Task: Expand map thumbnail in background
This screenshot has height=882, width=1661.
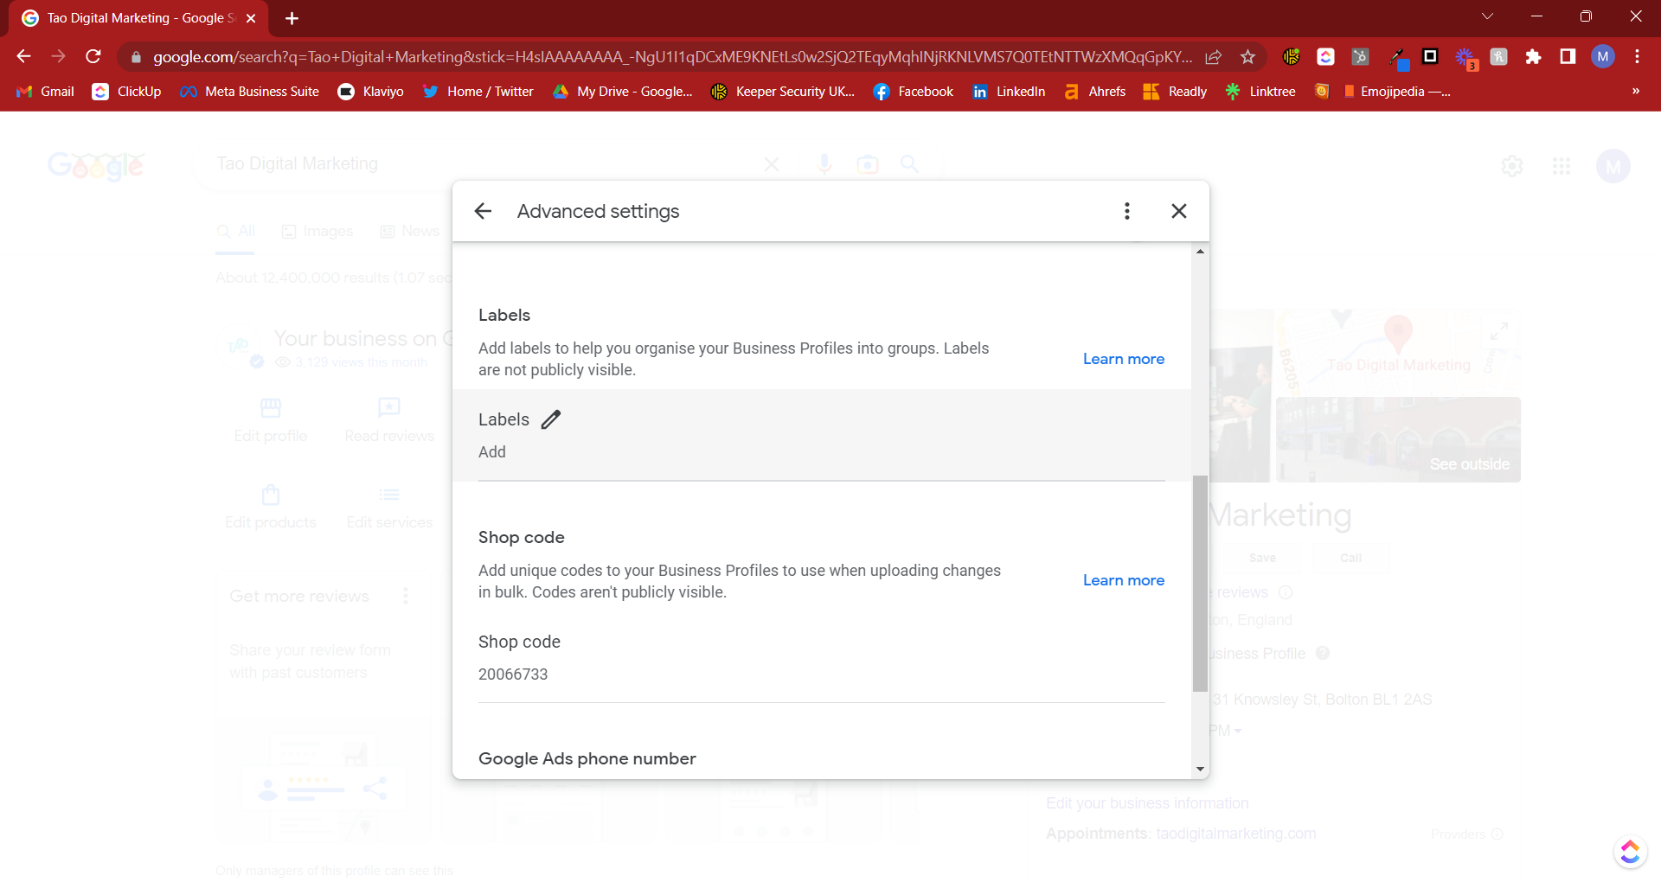Action: click(1499, 330)
